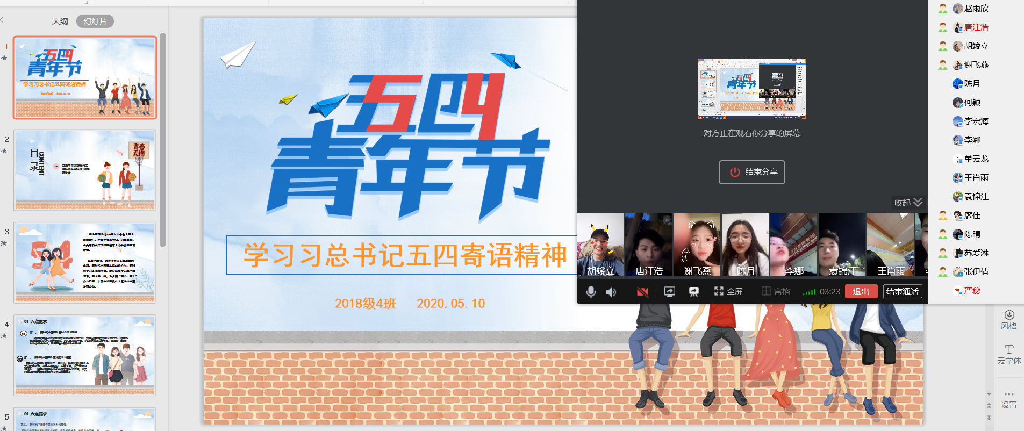Mute the microphone in call toolbar
This screenshot has height=431, width=1024.
point(591,292)
